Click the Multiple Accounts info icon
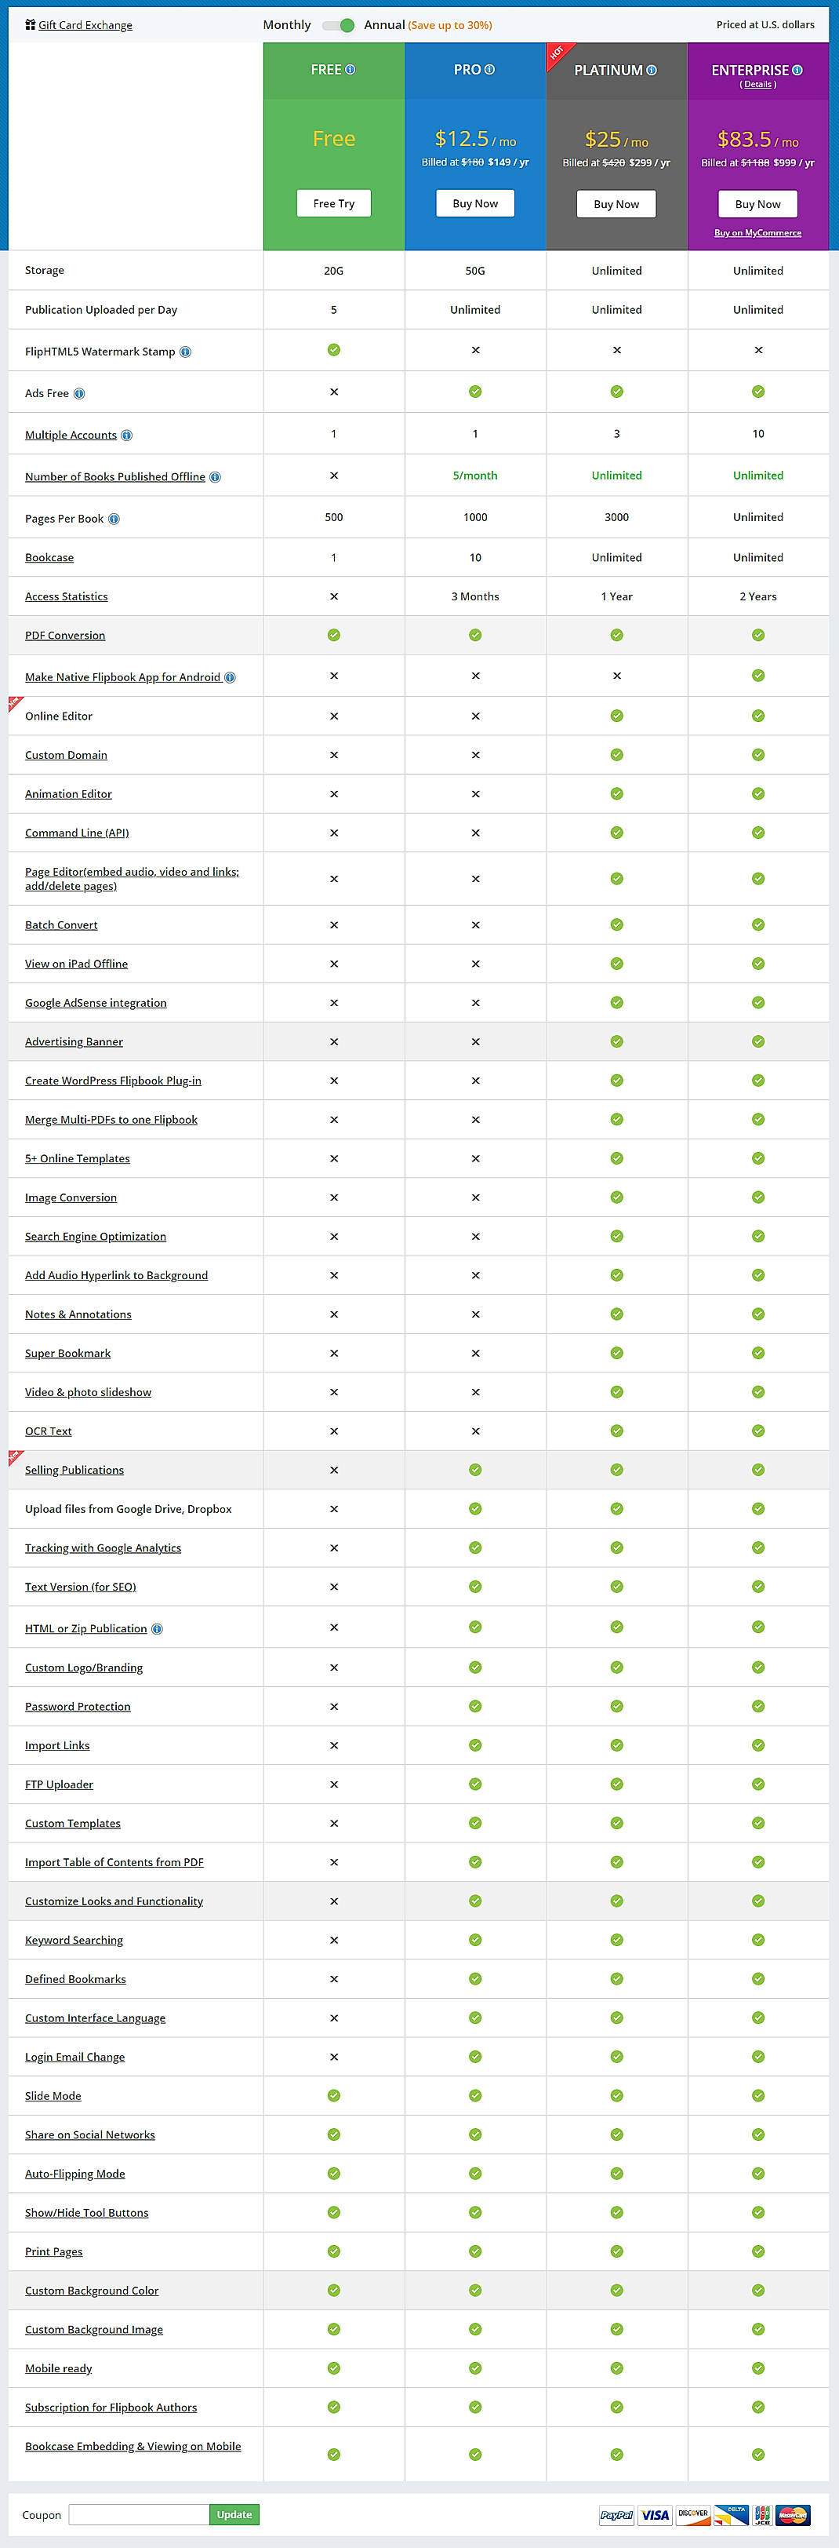This screenshot has height=2548, width=839. point(126,434)
